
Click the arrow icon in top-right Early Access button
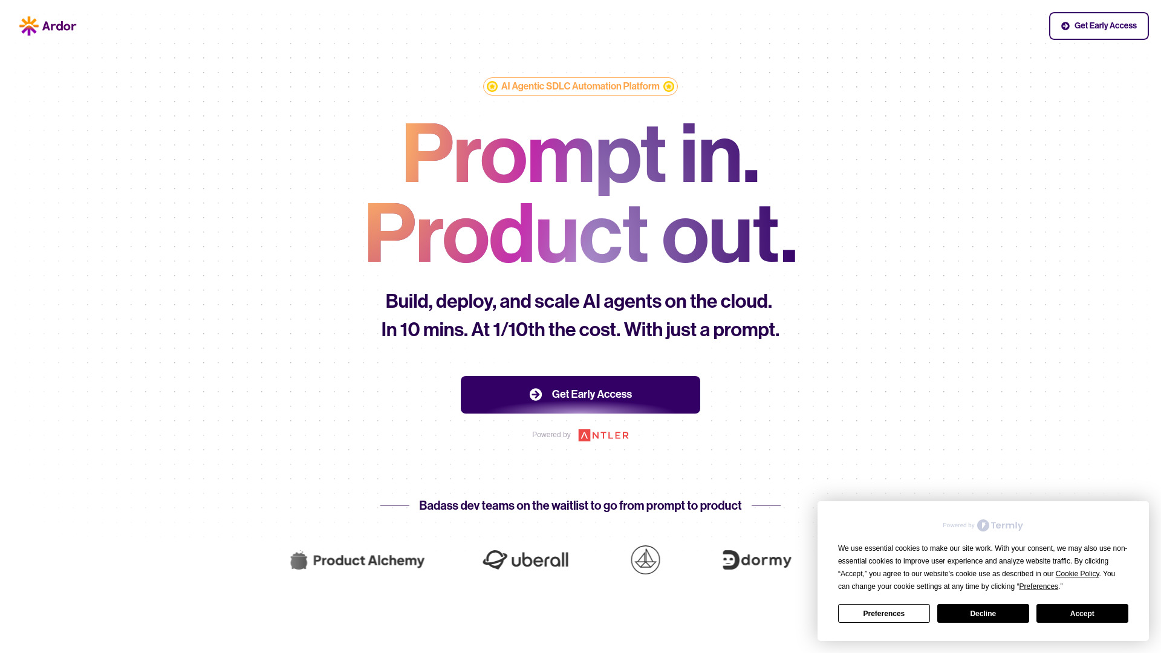[x=1066, y=25]
